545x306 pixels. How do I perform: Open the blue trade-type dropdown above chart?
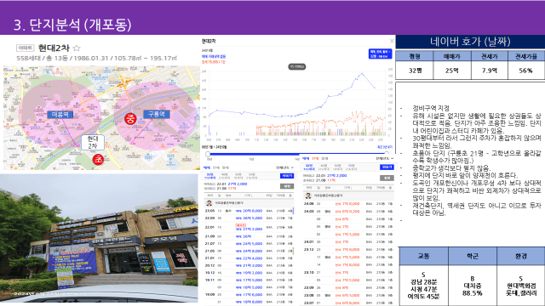click(381, 54)
